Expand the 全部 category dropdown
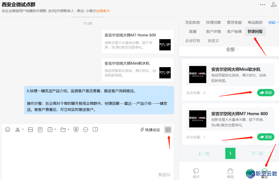 pos(232,50)
